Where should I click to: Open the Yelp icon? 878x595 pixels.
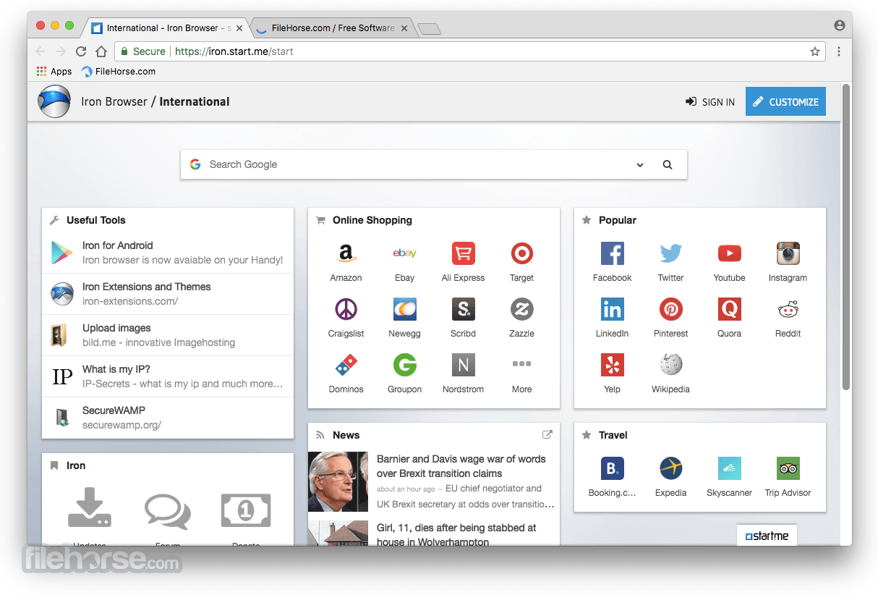tap(612, 365)
